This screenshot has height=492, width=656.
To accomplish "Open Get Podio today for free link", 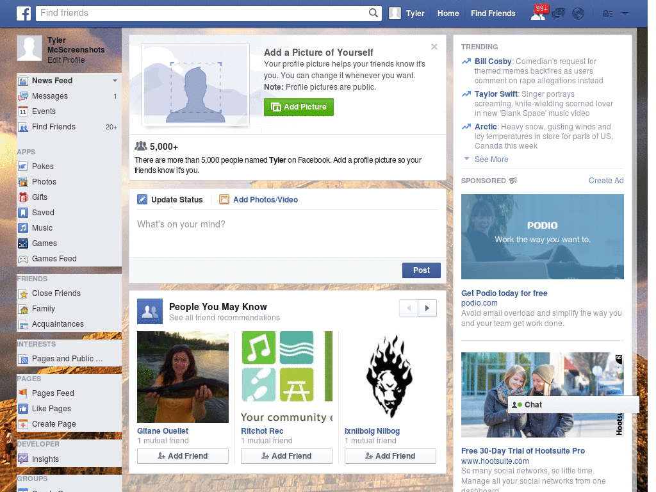I will click(504, 293).
